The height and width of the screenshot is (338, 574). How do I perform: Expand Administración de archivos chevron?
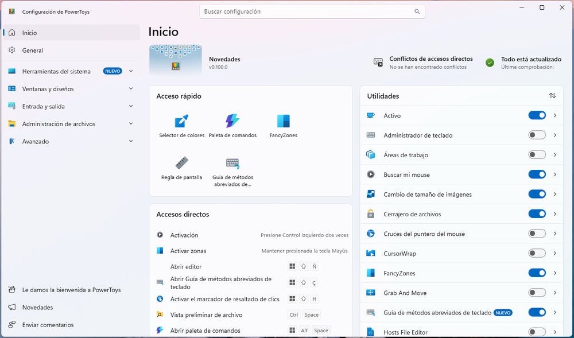[x=131, y=123]
